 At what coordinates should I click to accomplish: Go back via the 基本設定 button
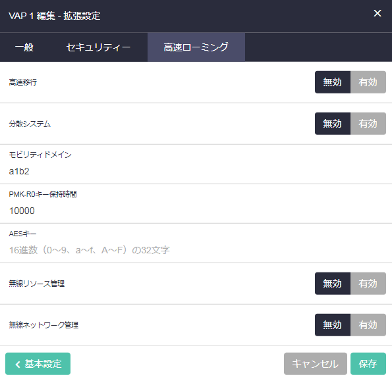click(38, 364)
